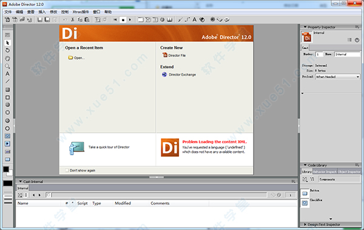The image size is (364, 230).
Task: Create a new Director File
Action: pyautogui.click(x=174, y=55)
